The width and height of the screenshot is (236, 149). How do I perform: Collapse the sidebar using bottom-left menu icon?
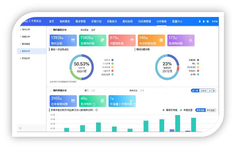click(20, 128)
